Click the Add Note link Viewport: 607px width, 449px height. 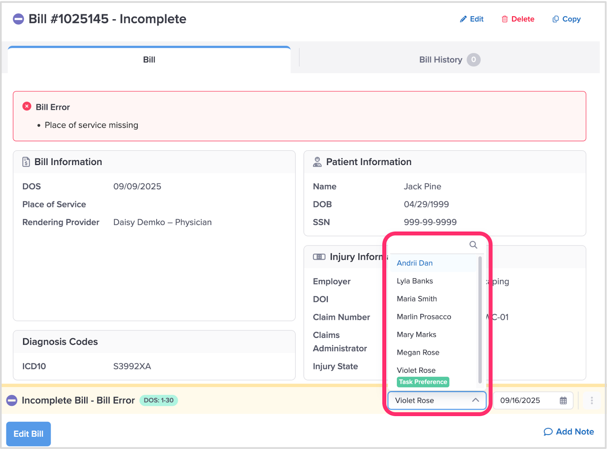569,432
